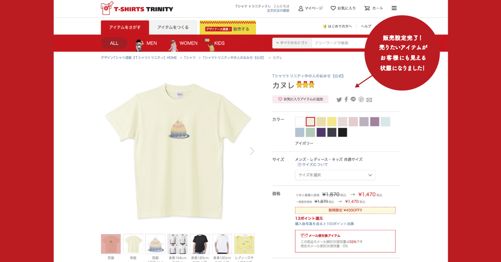Screen dimensions: 501x262
Task: Expand the サイズを選択 size dropdown
Action: point(335,175)
